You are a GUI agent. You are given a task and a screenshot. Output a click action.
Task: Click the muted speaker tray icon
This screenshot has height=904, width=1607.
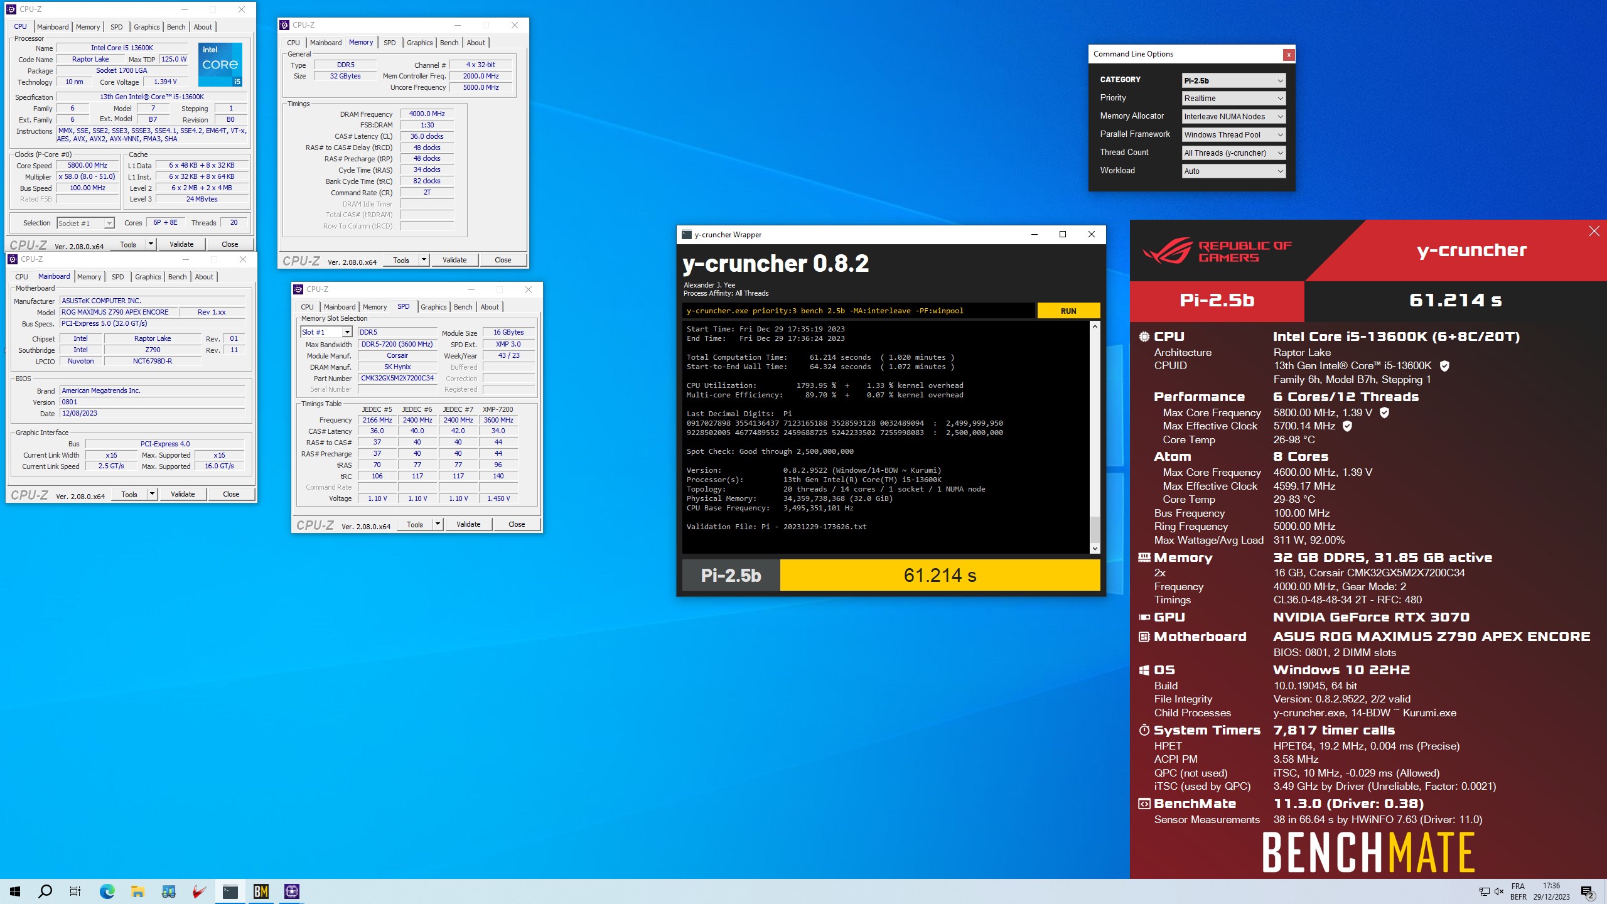tap(1499, 891)
